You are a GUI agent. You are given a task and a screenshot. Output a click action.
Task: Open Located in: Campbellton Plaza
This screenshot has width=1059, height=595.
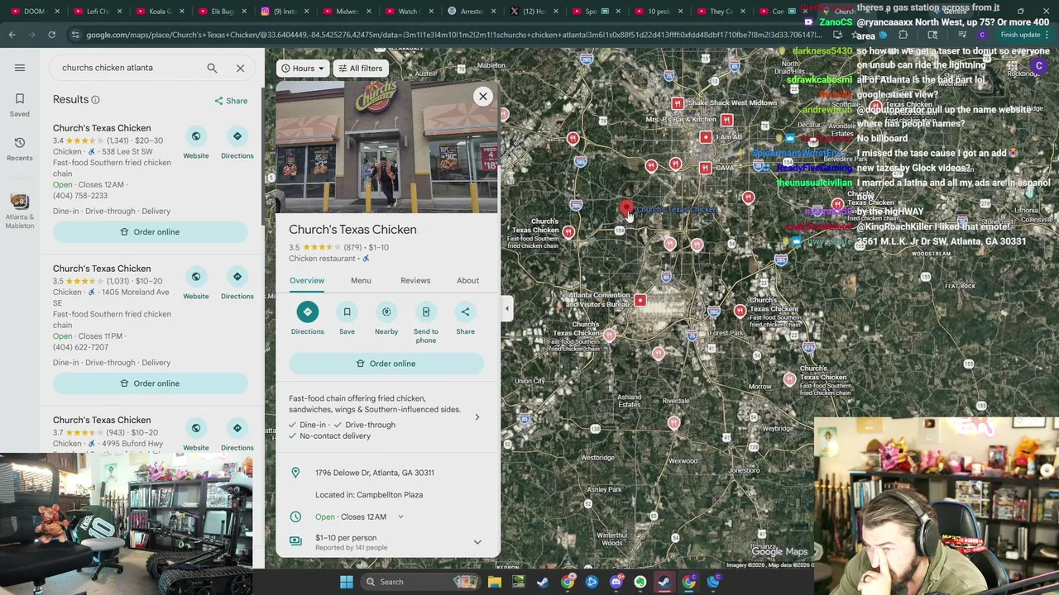pyautogui.click(x=369, y=495)
